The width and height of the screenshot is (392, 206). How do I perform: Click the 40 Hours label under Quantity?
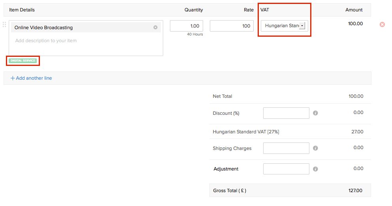tap(195, 34)
